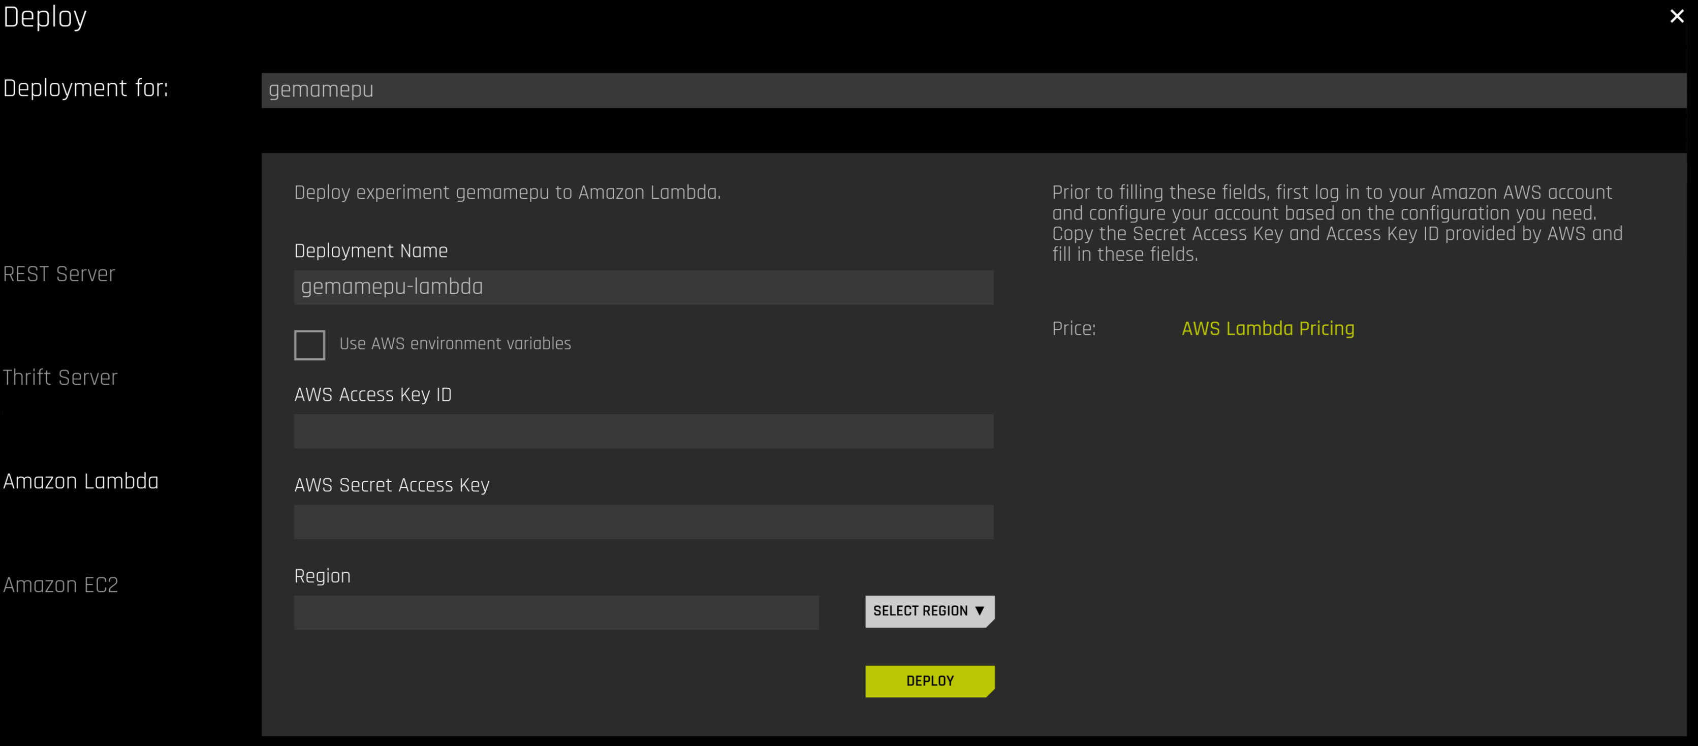
Task: Click the Thrift Server sidebar icon
Action: point(59,377)
